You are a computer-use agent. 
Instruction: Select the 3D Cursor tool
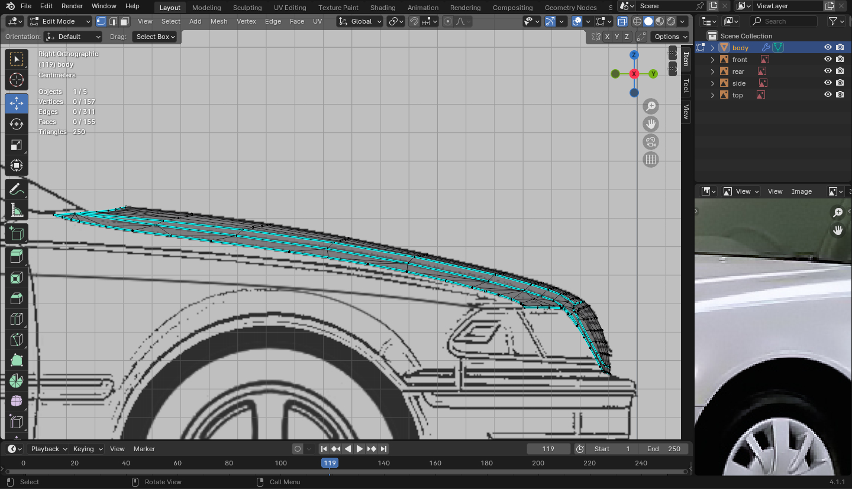17,80
